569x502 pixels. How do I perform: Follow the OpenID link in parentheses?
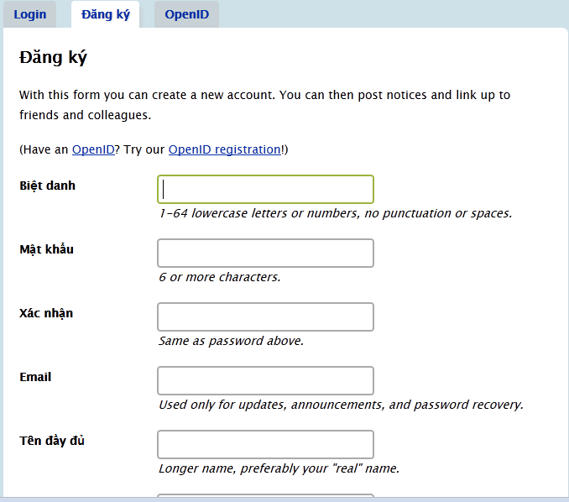pos(93,149)
